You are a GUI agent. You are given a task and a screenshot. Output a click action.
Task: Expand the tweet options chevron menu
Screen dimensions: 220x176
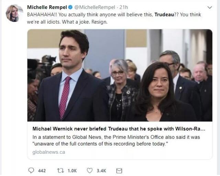click(x=210, y=7)
